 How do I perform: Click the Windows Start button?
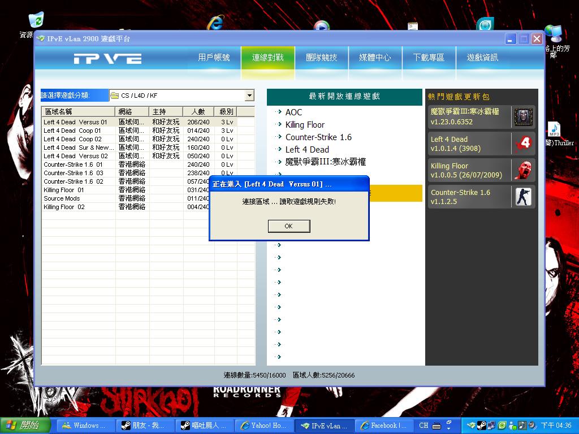(x=25, y=426)
